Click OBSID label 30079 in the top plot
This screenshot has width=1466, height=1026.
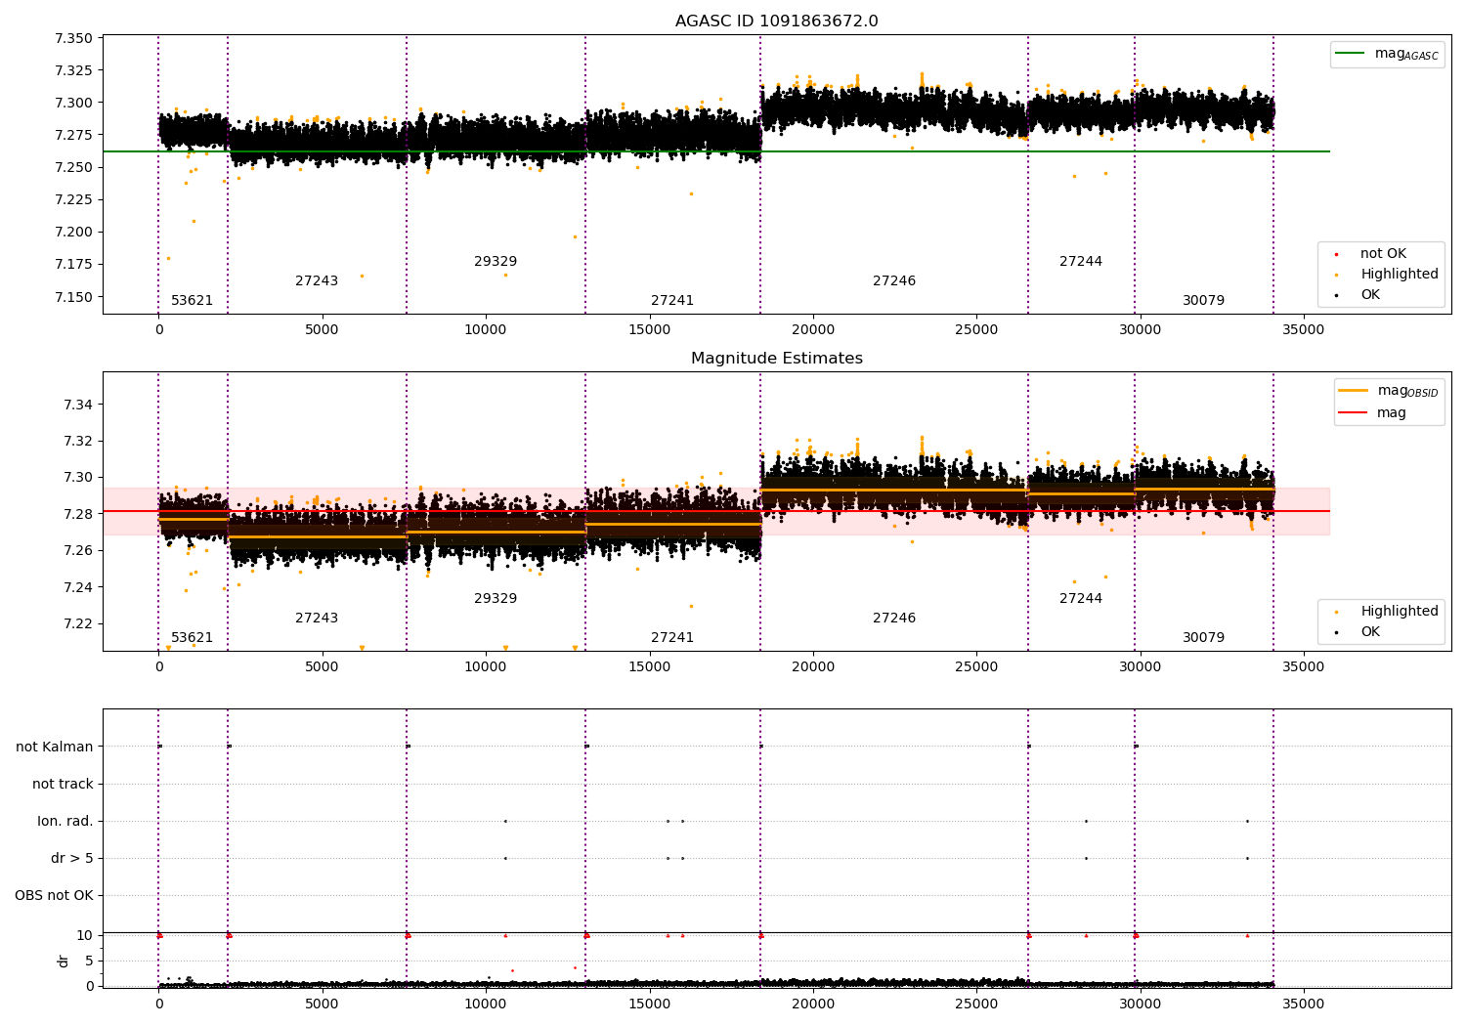click(1203, 300)
